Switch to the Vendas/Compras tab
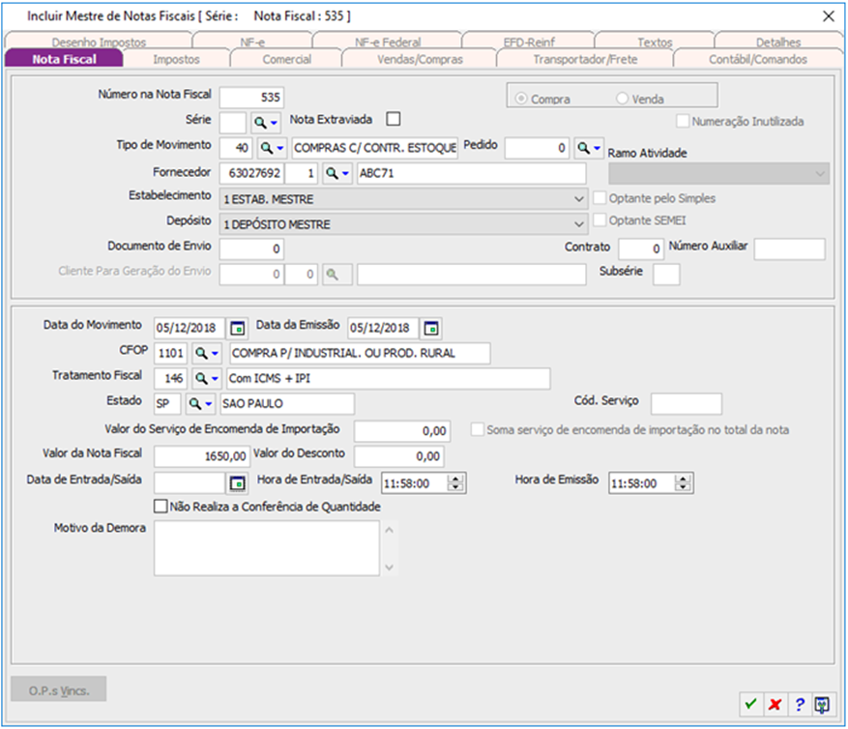The height and width of the screenshot is (729, 848). (x=420, y=59)
